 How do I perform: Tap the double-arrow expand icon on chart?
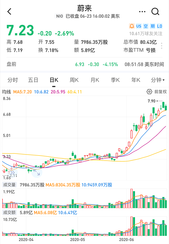click(12, 172)
